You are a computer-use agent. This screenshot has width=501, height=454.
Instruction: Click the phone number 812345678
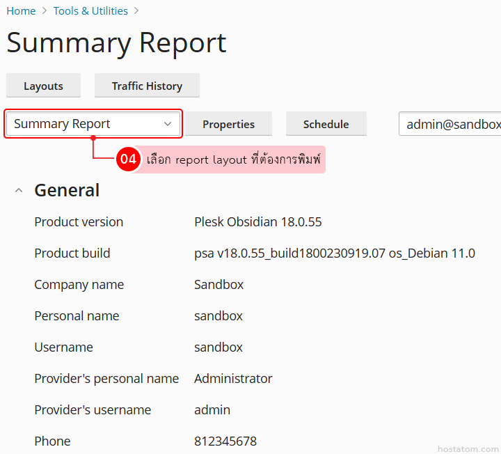225,441
